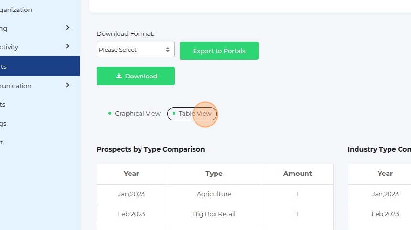Click the green dot beside Graphical View
Viewport: 411px width, 230px height.
click(110, 113)
